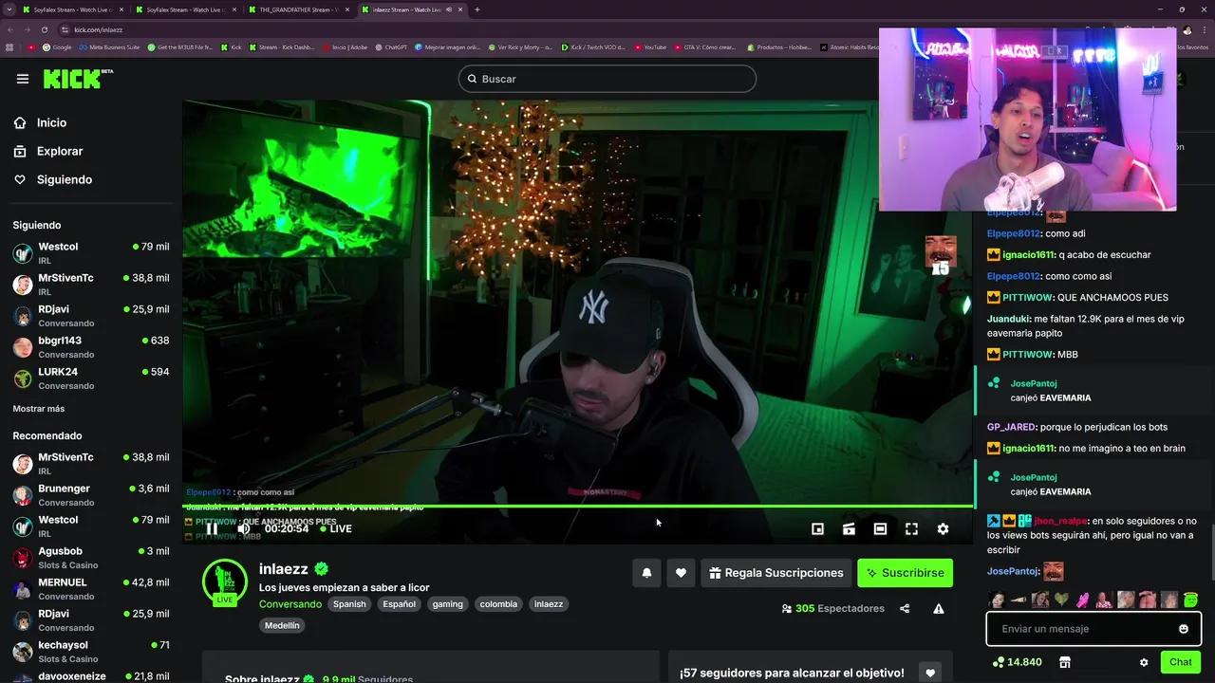Mute the stream volume

(244, 528)
